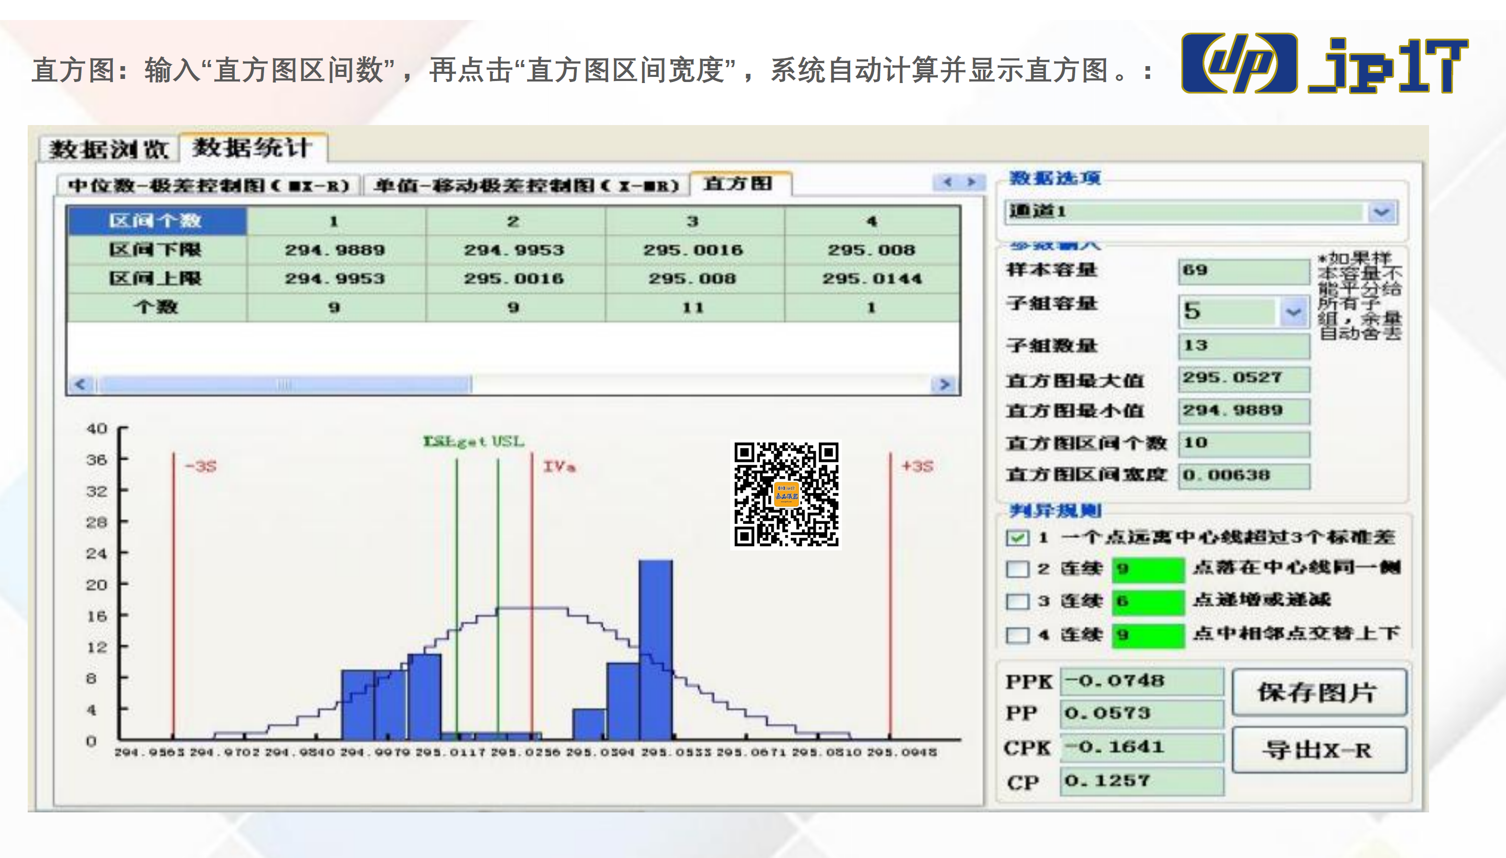This screenshot has width=1506, height=858.
Task: Enable rule 2 consecutive points same side
Action: click(1017, 568)
